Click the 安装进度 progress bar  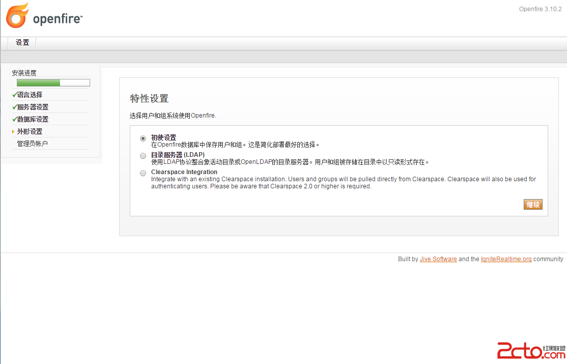53,83
